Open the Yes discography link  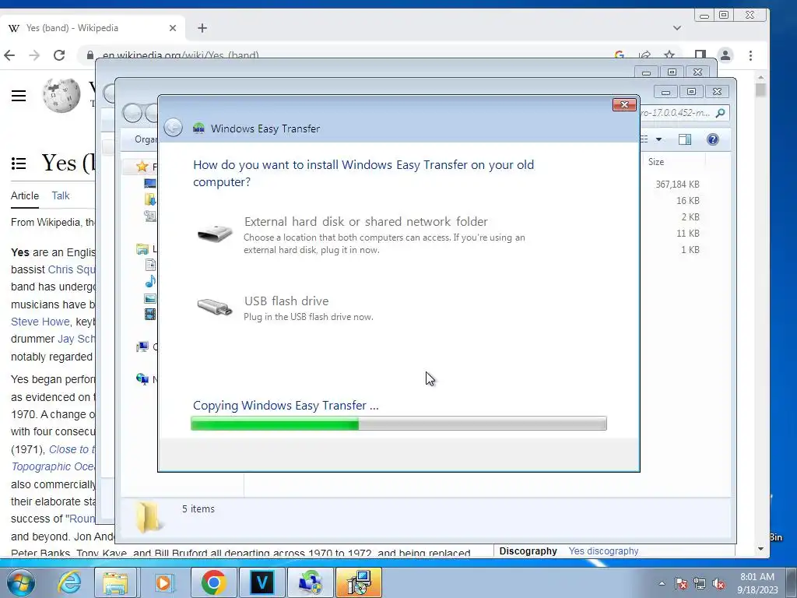point(603,551)
